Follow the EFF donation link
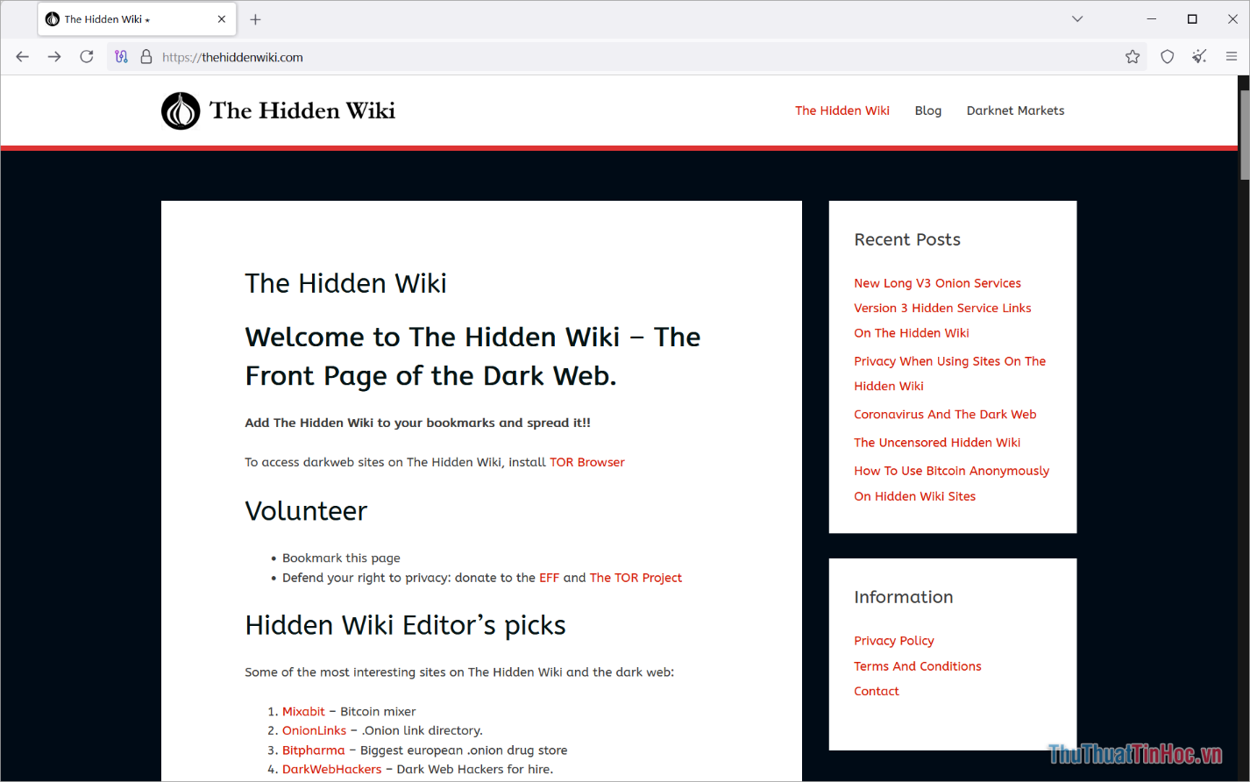Screen dimensions: 1250x782 (549, 578)
